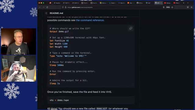
Task: Switch to YouTube tab starting with What
Action: pos(177,3)
